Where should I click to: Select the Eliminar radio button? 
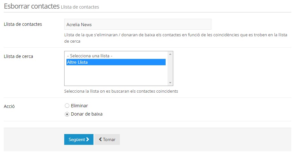(x=67, y=106)
